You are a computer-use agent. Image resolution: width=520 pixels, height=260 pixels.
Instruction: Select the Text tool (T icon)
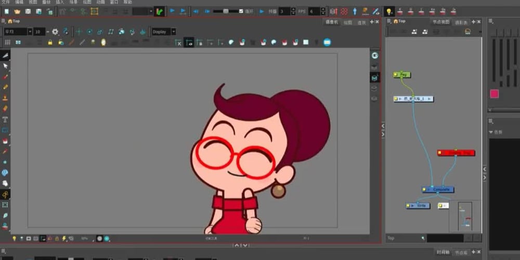[5, 120]
